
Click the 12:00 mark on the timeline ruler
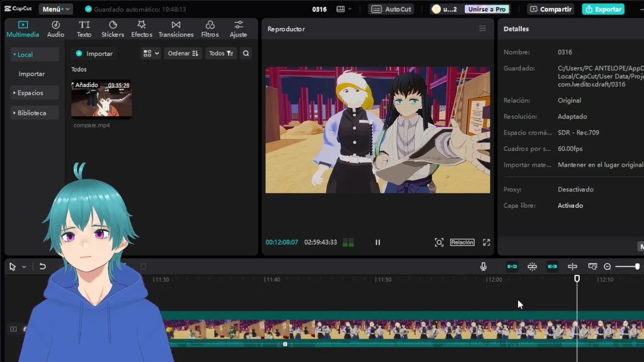pyautogui.click(x=495, y=280)
